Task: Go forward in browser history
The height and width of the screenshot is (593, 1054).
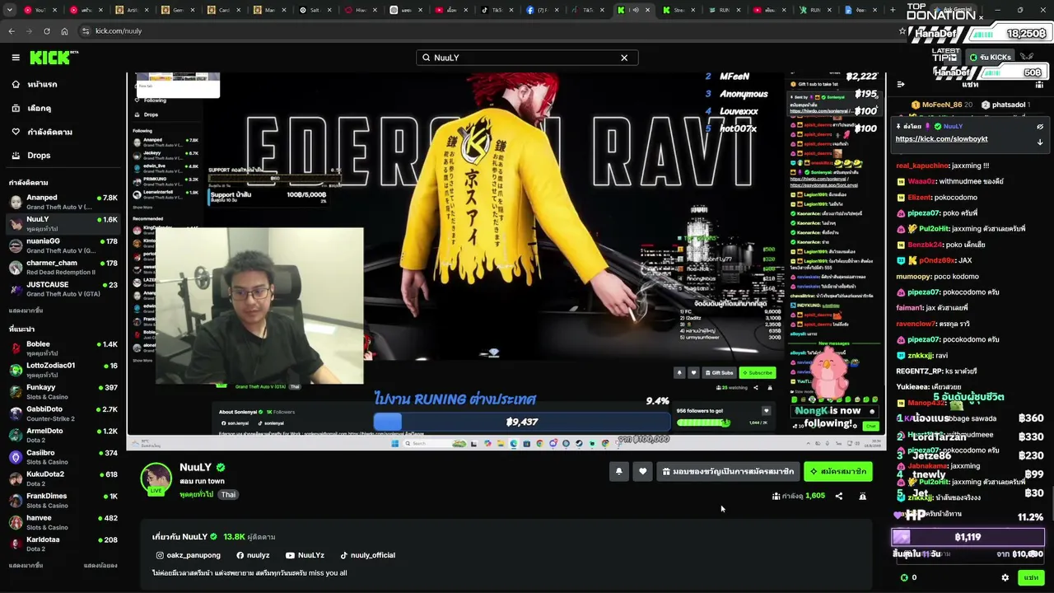Action: pos(29,31)
